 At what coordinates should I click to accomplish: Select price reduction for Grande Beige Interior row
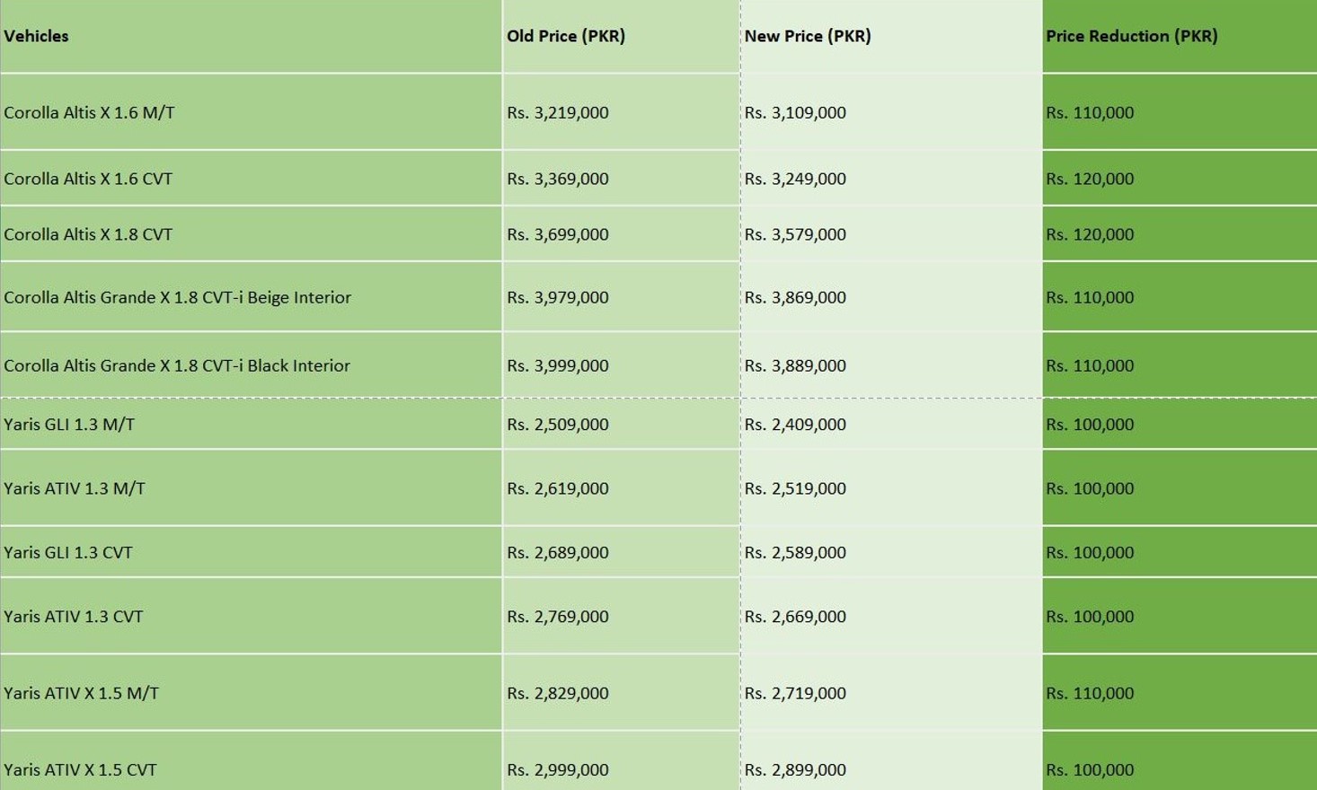[1180, 297]
